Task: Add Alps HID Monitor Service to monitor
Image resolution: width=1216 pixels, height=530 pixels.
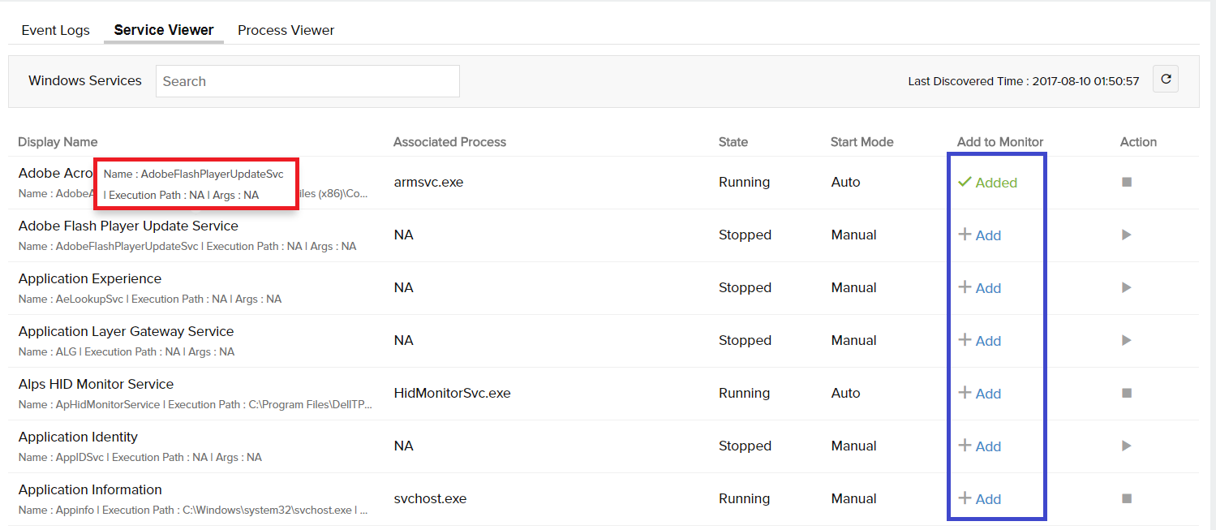Action: tap(980, 393)
